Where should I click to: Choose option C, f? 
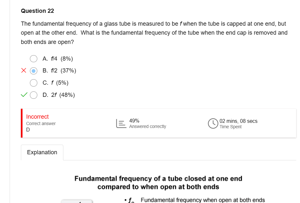click(34, 83)
